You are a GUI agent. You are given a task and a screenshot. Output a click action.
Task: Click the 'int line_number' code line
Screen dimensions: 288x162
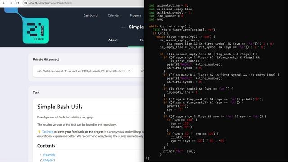coord(167,16)
